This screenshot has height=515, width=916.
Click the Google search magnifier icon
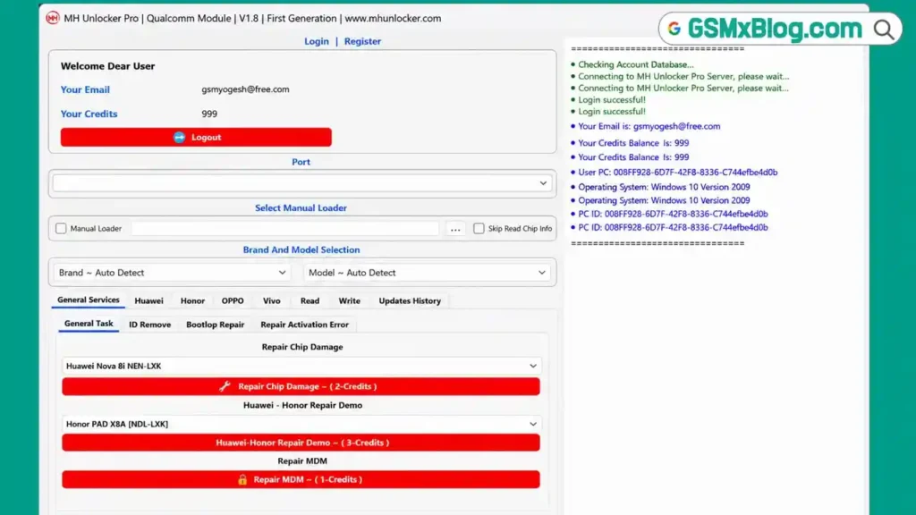(883, 30)
